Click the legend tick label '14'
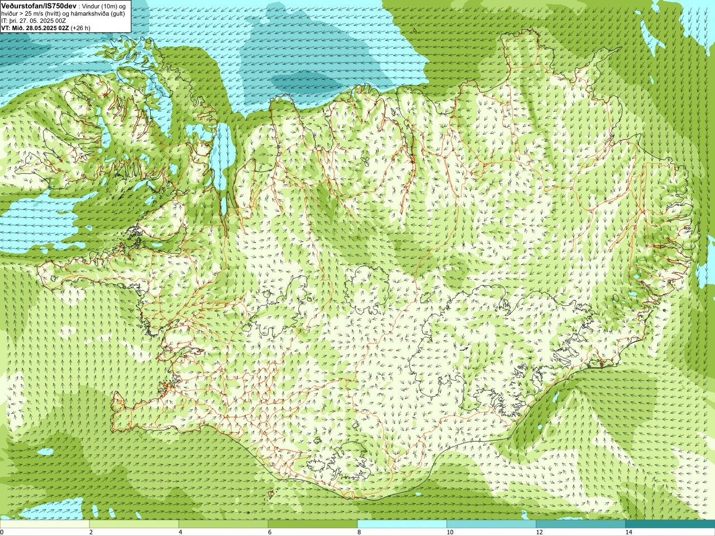 tap(628, 532)
